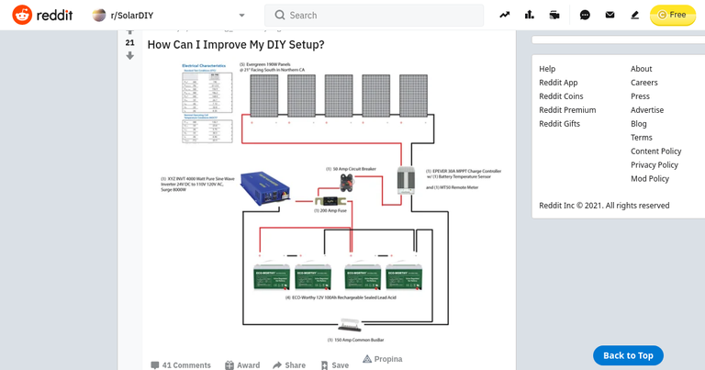Viewport: 705px width, 370px height.
Task: Open the Reddit Live video icon
Action: click(x=554, y=15)
